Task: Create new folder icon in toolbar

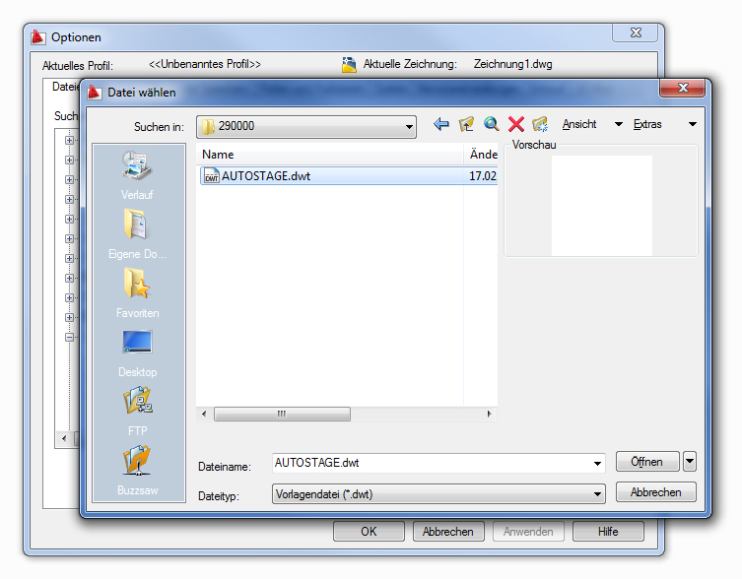Action: pos(540,125)
